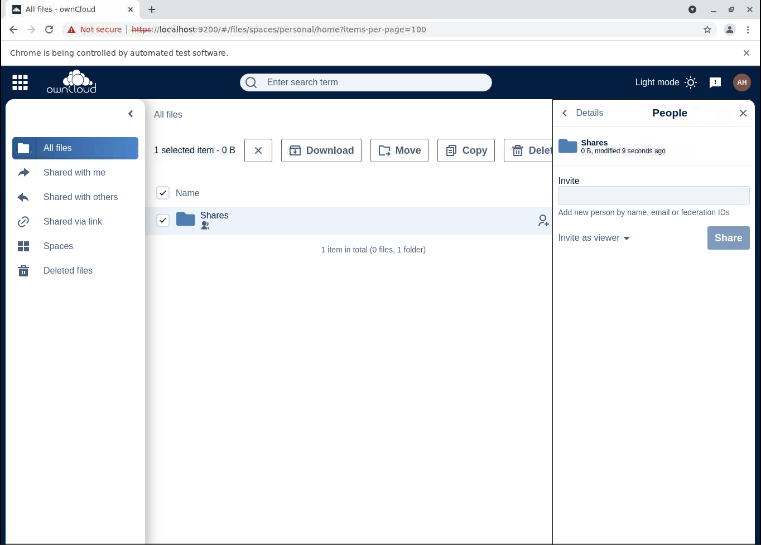Collapse the left navigation sidebar
761x545 pixels.
point(131,114)
